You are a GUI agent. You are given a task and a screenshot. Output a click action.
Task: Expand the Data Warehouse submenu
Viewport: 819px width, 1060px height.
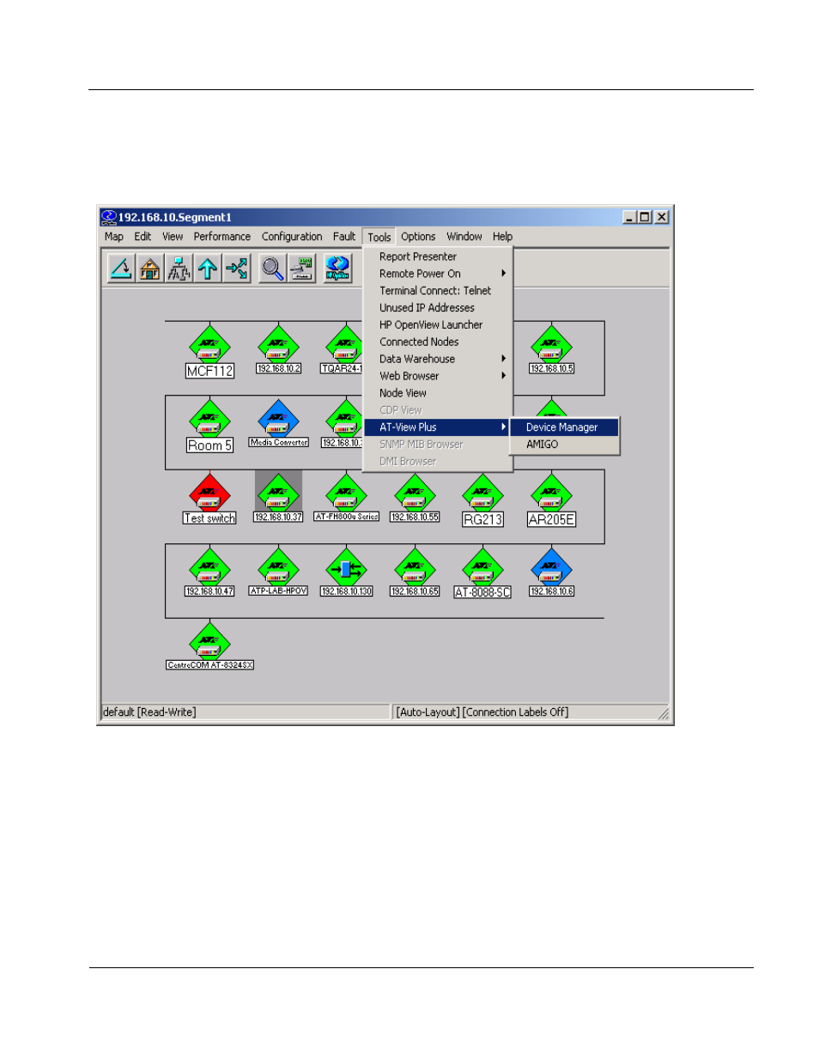tap(438, 359)
